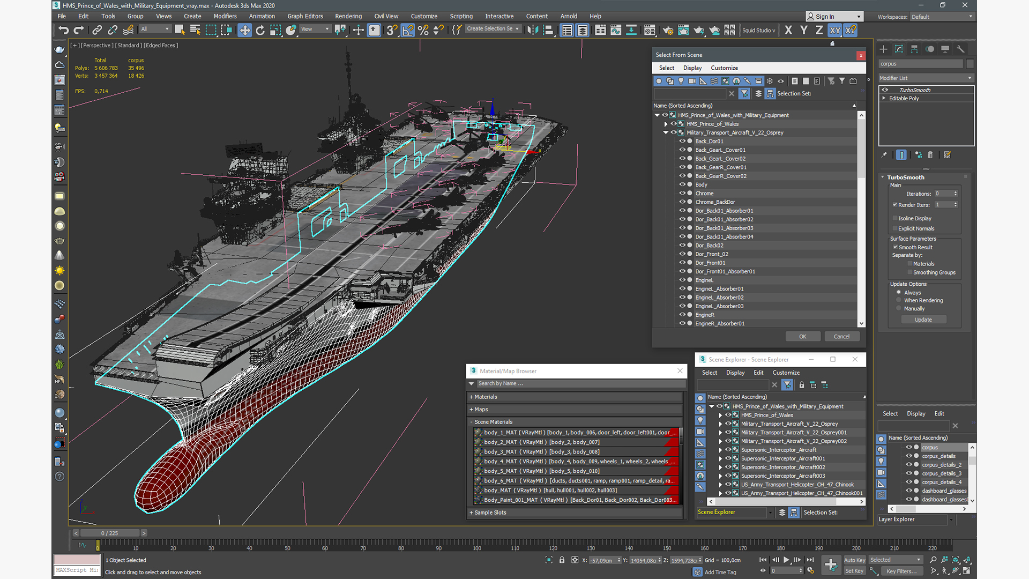
Task: Click the OK button in Select From Scene
Action: click(802, 336)
